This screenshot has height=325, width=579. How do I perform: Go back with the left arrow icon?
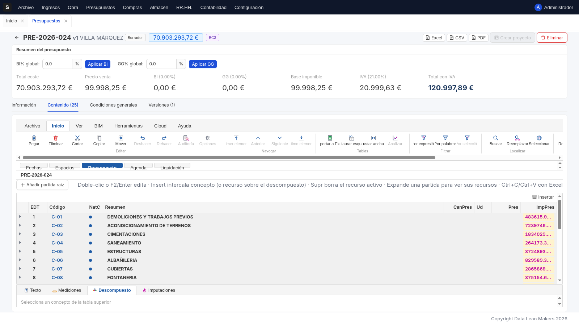(x=17, y=38)
